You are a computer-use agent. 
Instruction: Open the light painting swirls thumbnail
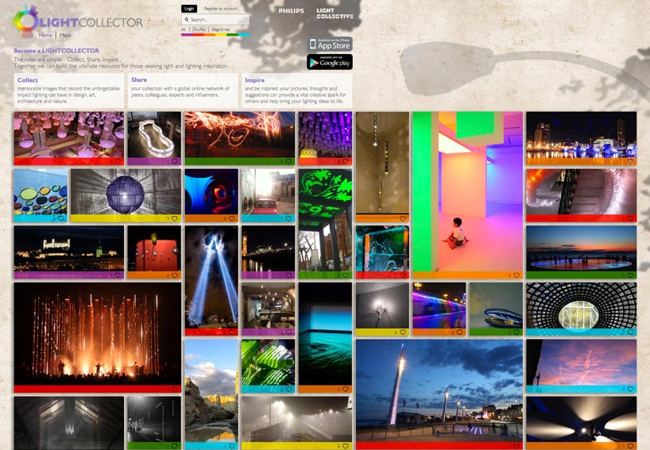point(239,134)
